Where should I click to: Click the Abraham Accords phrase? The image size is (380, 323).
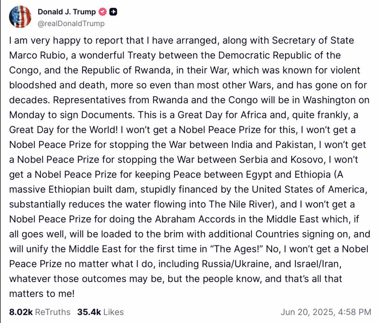pos(195,219)
